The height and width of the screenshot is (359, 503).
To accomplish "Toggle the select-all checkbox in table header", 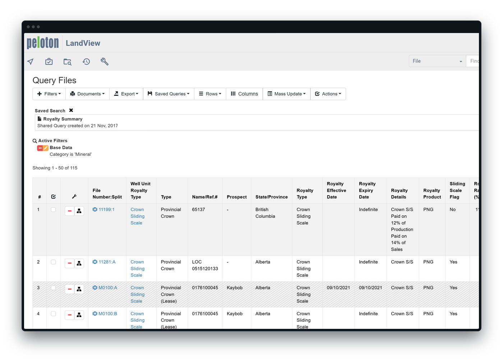I will pyautogui.click(x=54, y=196).
